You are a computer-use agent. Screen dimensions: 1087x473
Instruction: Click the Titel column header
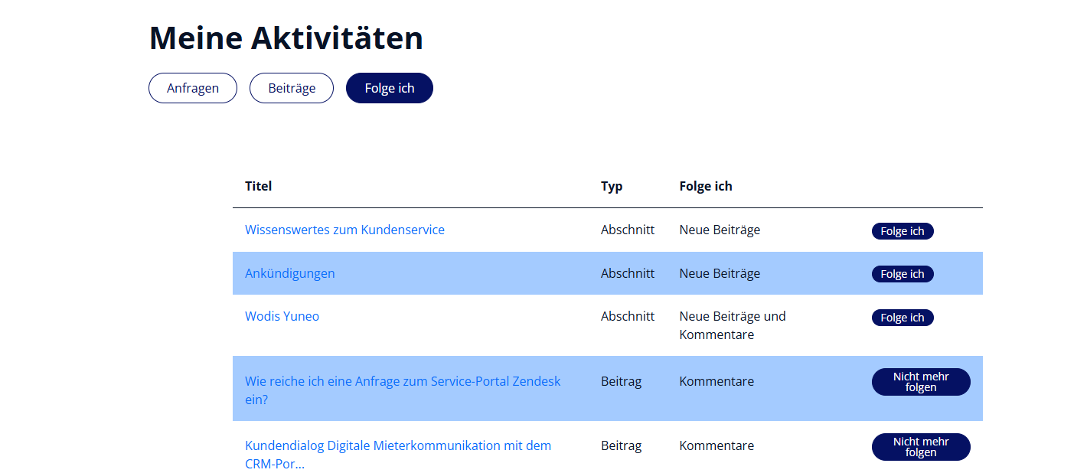coord(258,186)
